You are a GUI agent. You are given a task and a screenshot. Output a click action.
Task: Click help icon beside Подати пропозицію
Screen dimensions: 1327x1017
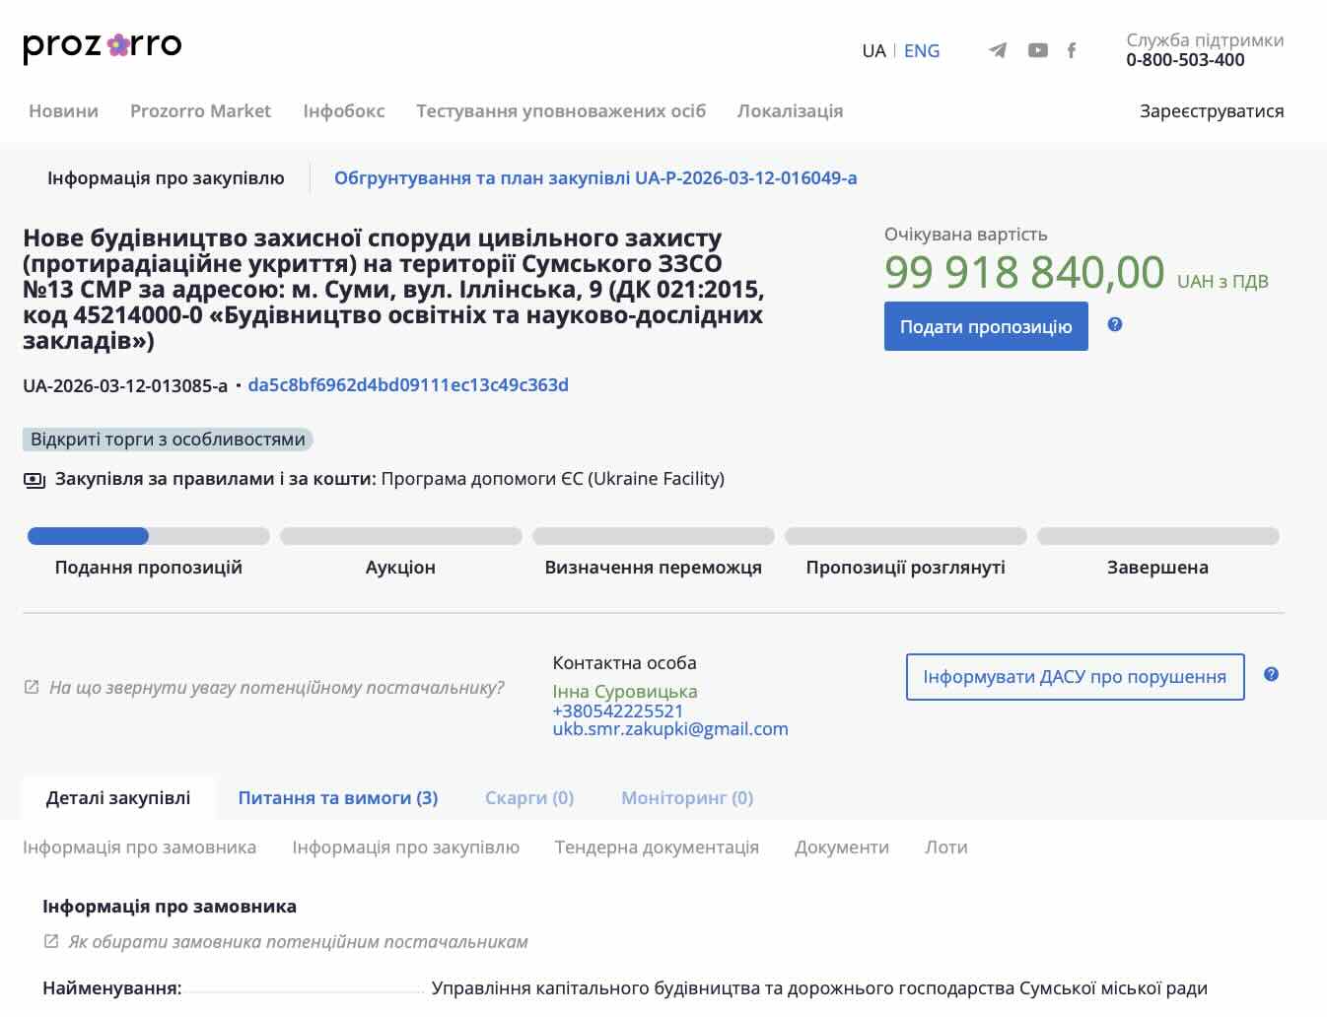pyautogui.click(x=1115, y=325)
